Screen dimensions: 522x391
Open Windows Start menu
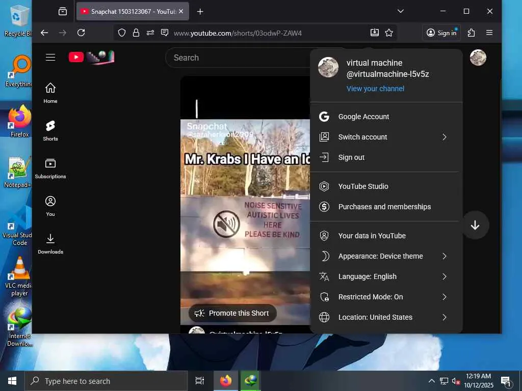click(x=12, y=381)
